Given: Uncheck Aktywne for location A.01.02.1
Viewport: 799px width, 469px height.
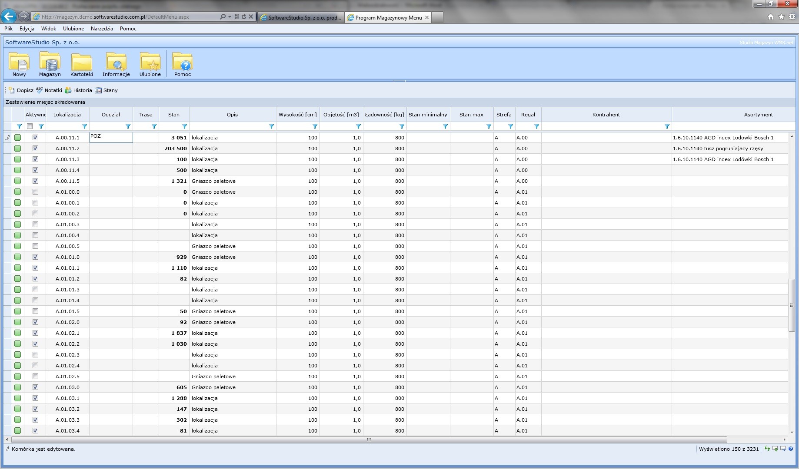Looking at the screenshot, I should point(36,333).
